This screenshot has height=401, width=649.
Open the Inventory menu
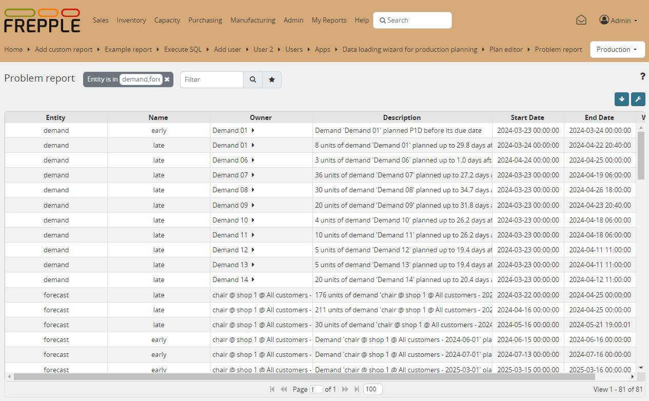point(131,20)
